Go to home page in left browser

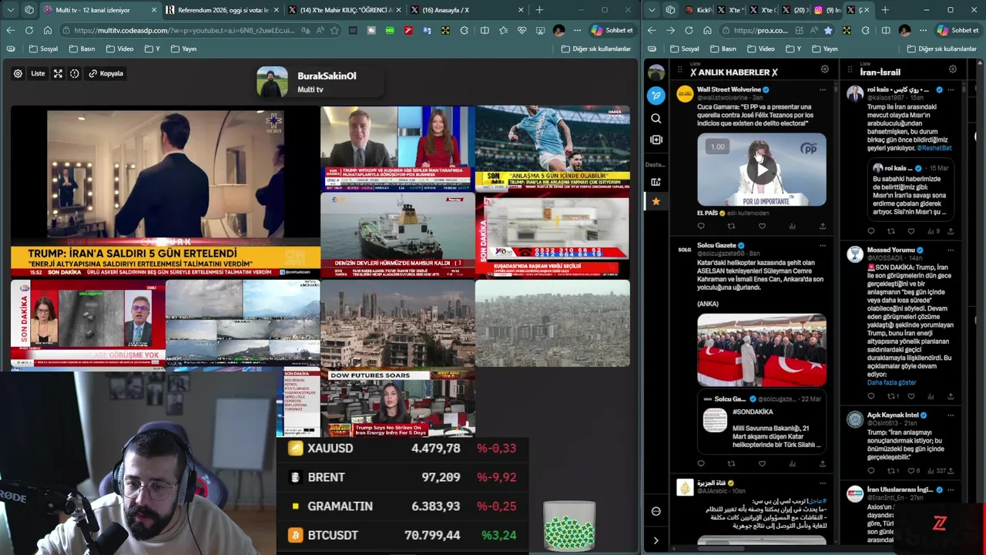pyautogui.click(x=47, y=30)
